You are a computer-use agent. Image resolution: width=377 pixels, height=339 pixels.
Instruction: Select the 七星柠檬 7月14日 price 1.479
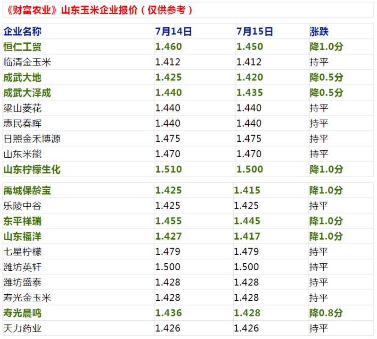pos(168,252)
